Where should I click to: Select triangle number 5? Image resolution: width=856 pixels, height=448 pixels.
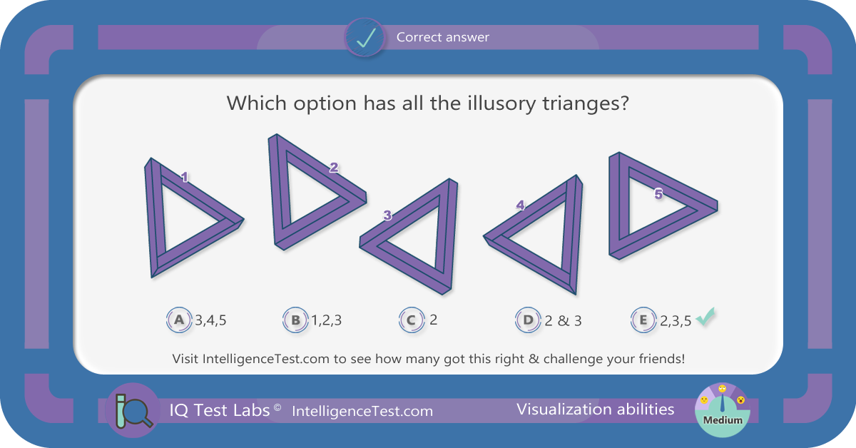pyautogui.click(x=661, y=207)
